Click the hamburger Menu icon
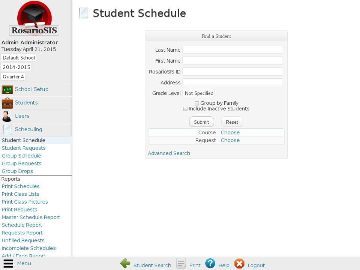Screen dimensions: 360x270 (8, 263)
